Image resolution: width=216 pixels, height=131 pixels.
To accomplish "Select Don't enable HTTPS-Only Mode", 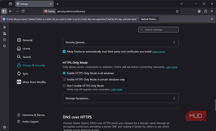I will pos(64,86).
